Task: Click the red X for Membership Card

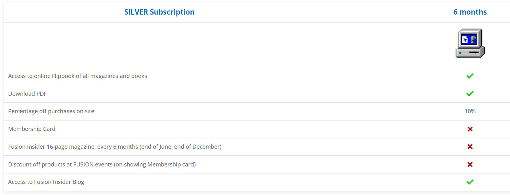Action: [x=470, y=129]
